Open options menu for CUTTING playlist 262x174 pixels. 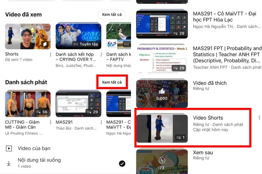[x=51, y=122]
